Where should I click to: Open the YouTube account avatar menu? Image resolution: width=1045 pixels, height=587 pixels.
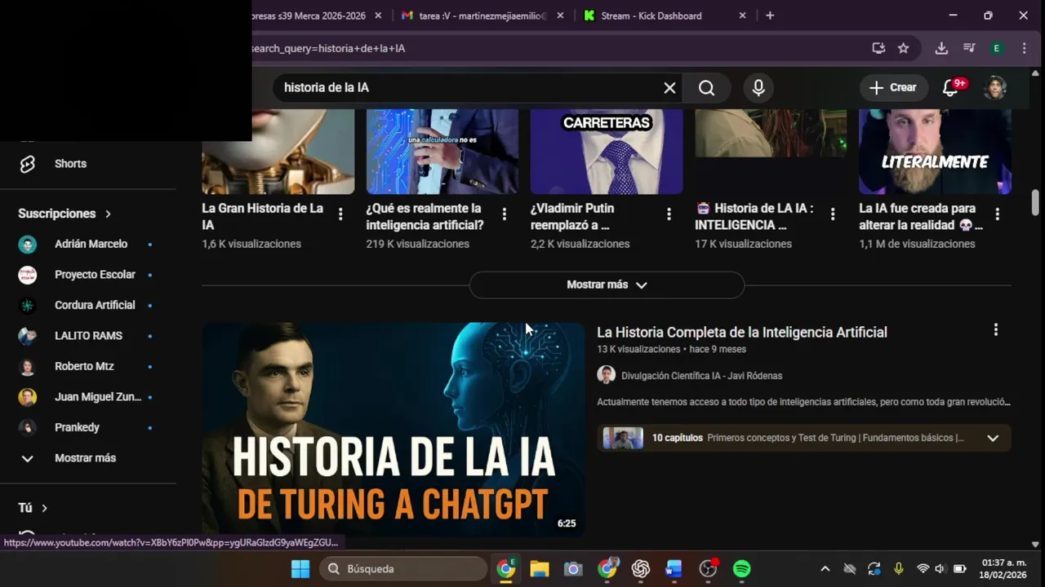(x=995, y=87)
